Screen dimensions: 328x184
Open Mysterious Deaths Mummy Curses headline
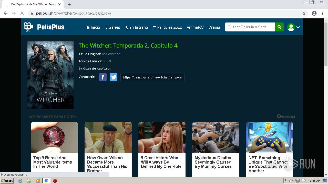pos(213,162)
